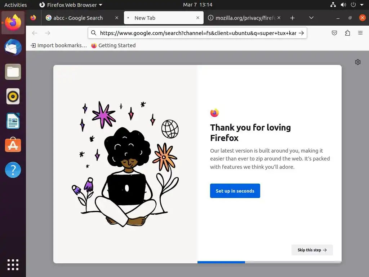
Task: Open Firefox from the Ubuntu dock
Action: (13, 22)
